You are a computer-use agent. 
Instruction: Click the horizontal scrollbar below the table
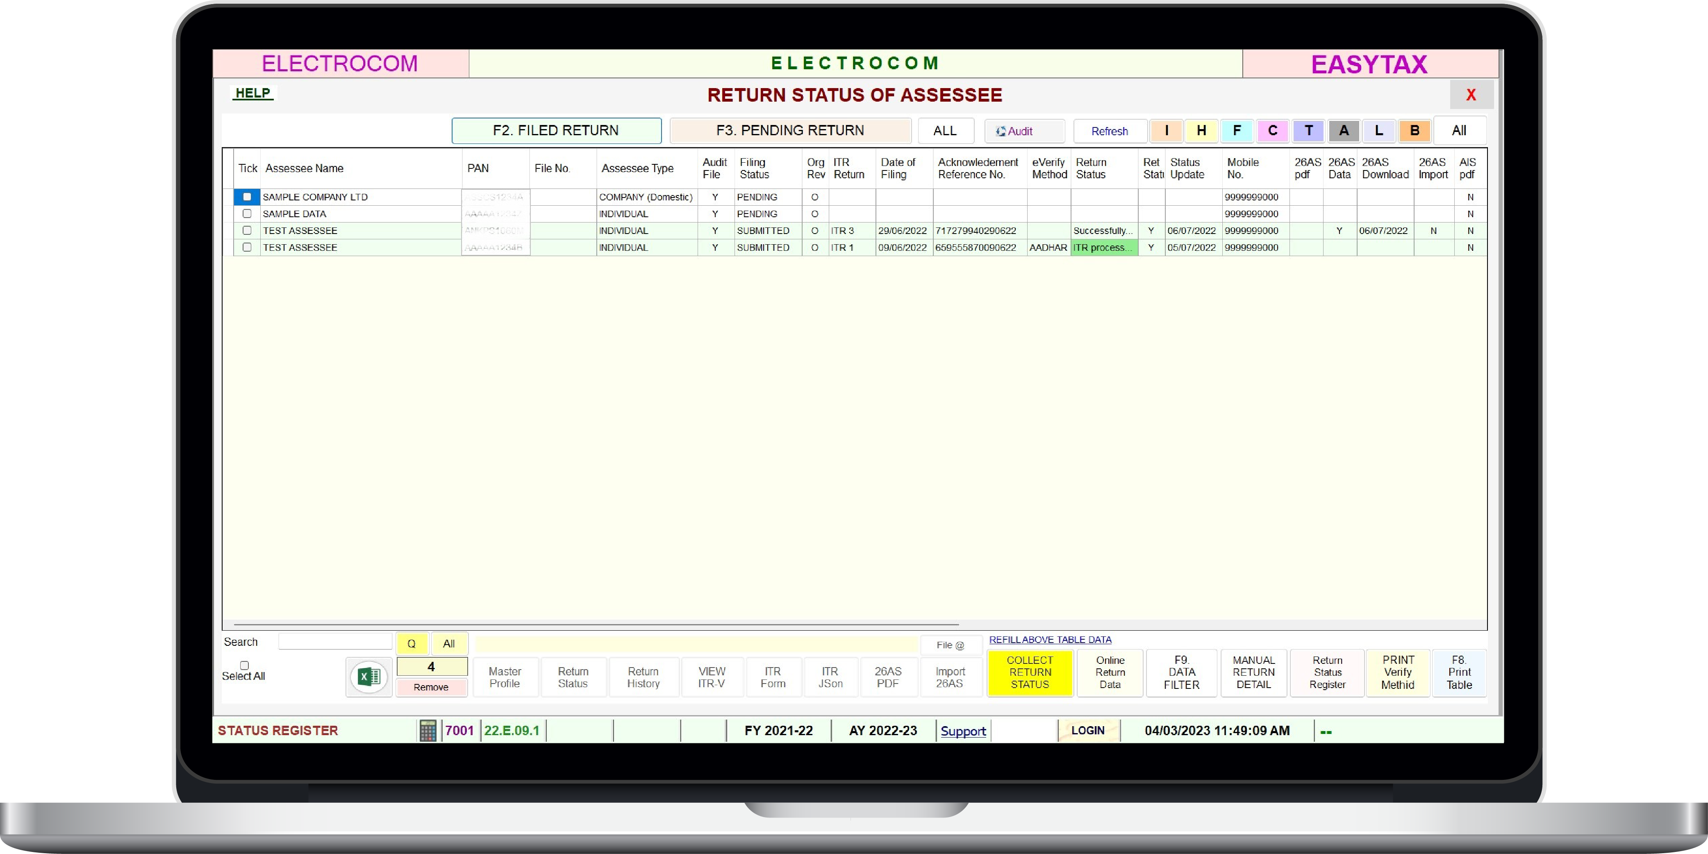point(596,625)
